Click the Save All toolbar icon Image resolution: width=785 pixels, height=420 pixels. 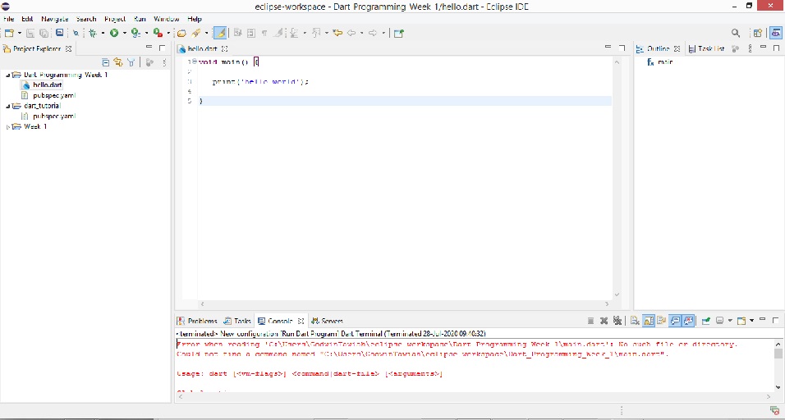pos(44,33)
